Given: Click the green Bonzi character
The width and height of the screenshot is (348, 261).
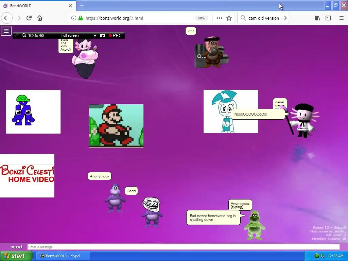Looking at the screenshot, I should tap(254, 225).
